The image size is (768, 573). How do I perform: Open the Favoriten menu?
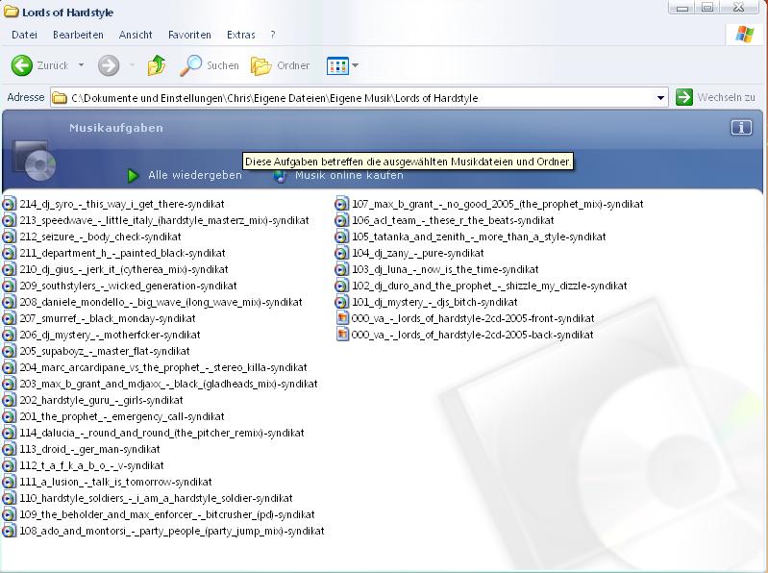tap(189, 35)
